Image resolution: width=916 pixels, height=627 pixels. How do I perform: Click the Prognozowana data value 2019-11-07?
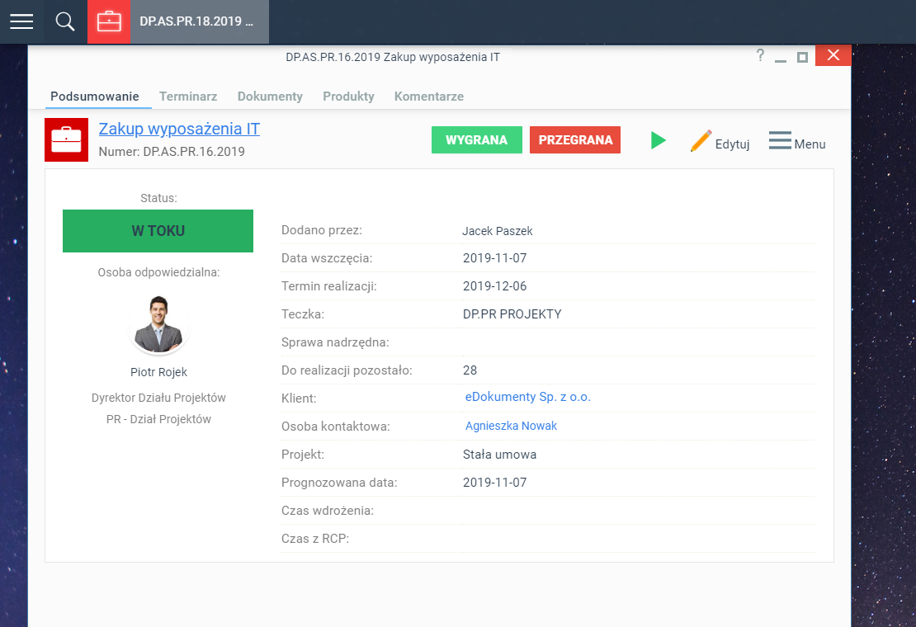(x=494, y=483)
